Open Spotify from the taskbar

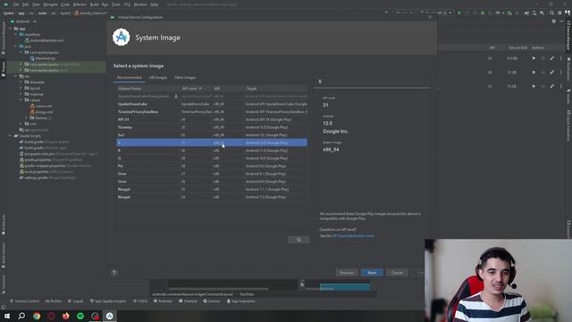coord(80,316)
